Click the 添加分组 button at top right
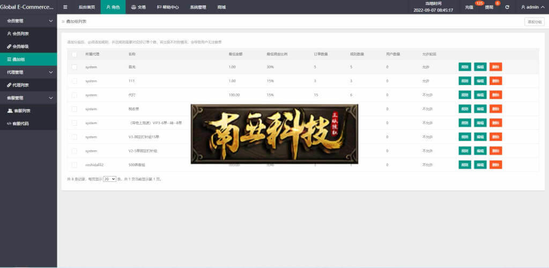The image size is (549, 268). [x=535, y=21]
